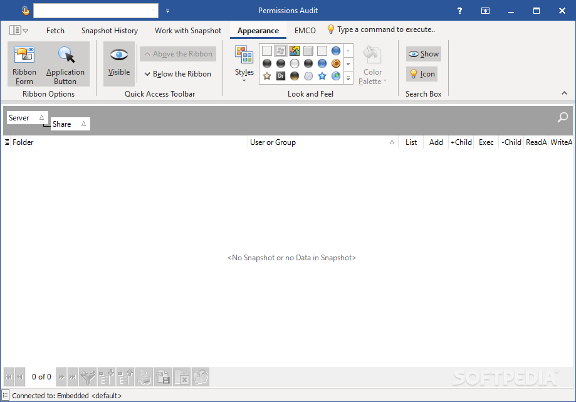Click the Exec column header
The width and height of the screenshot is (576, 402).
click(x=486, y=142)
